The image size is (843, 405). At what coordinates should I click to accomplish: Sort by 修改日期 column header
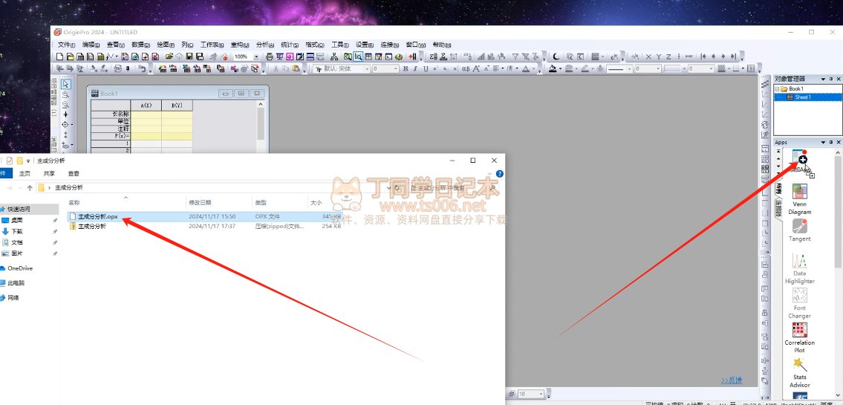(x=200, y=203)
